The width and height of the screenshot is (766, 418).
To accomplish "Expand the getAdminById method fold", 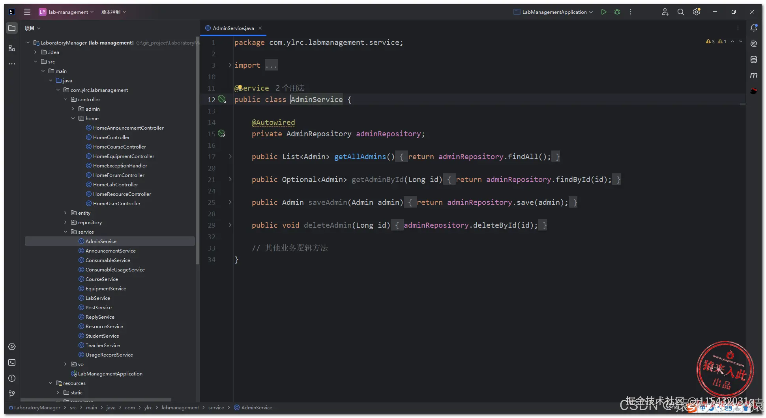I will (x=230, y=179).
